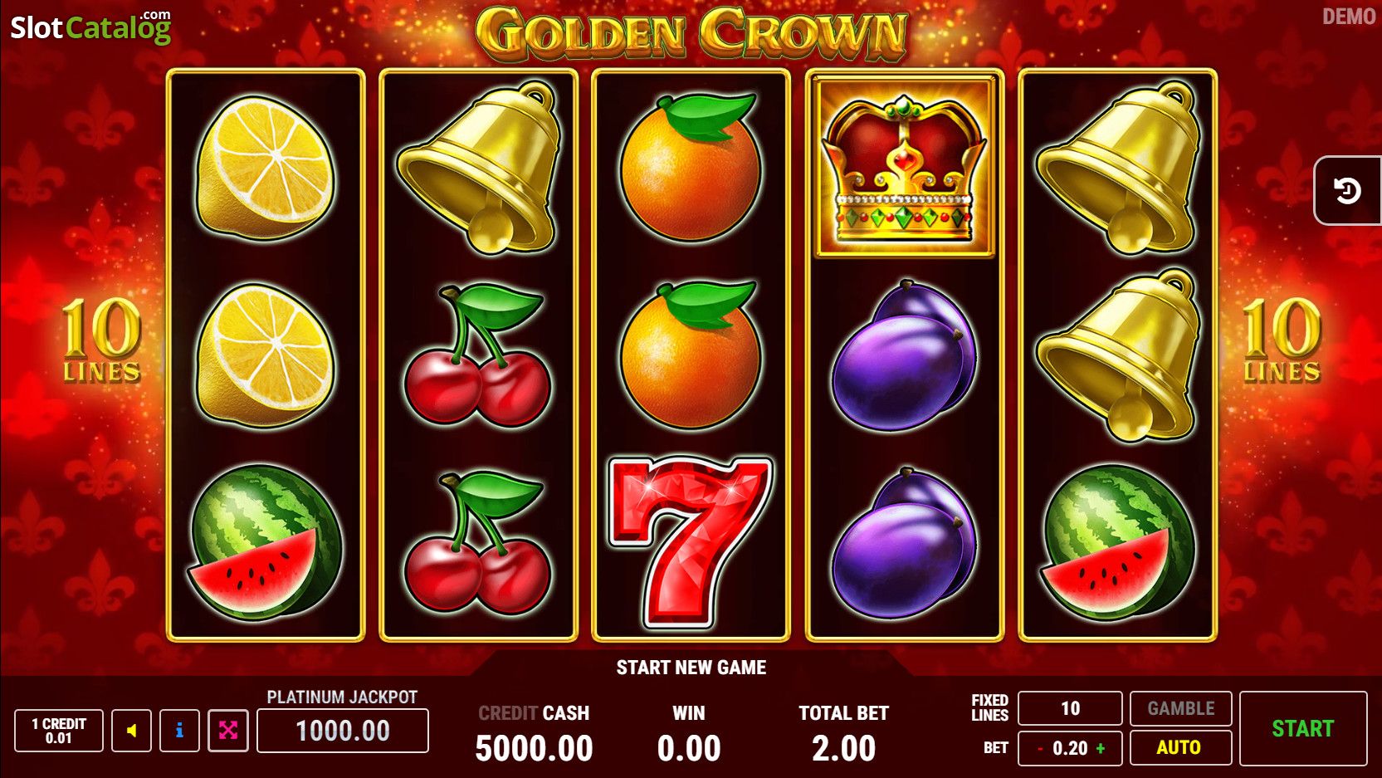Change the 1 CREDIT 0.01 denomination
Screen dimensions: 1382x778
click(x=59, y=731)
